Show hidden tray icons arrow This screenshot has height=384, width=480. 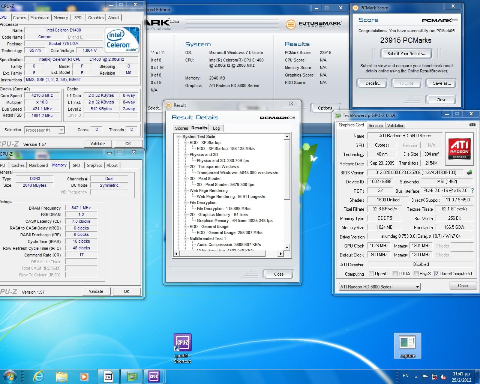click(x=416, y=376)
